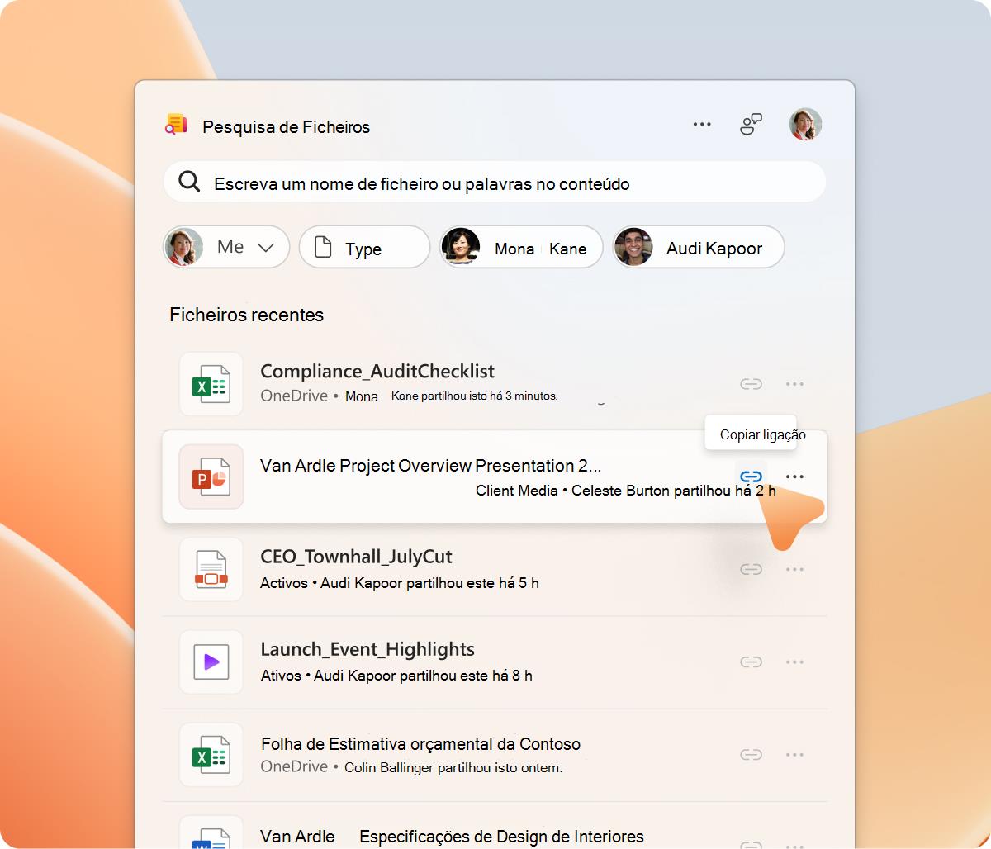The width and height of the screenshot is (991, 849).
Task: Open Van Ardle Project Overview Presentation title
Action: click(x=430, y=466)
